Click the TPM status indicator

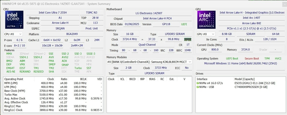click(x=267, y=58)
